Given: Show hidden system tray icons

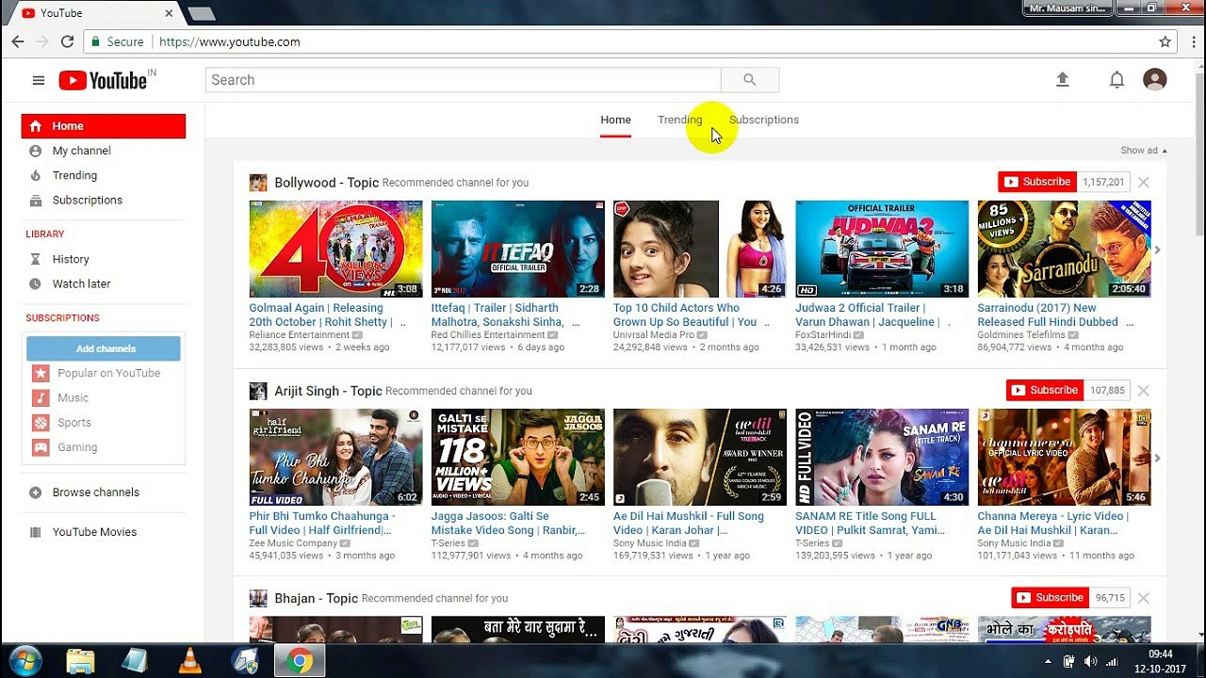Looking at the screenshot, I should click(x=1048, y=661).
